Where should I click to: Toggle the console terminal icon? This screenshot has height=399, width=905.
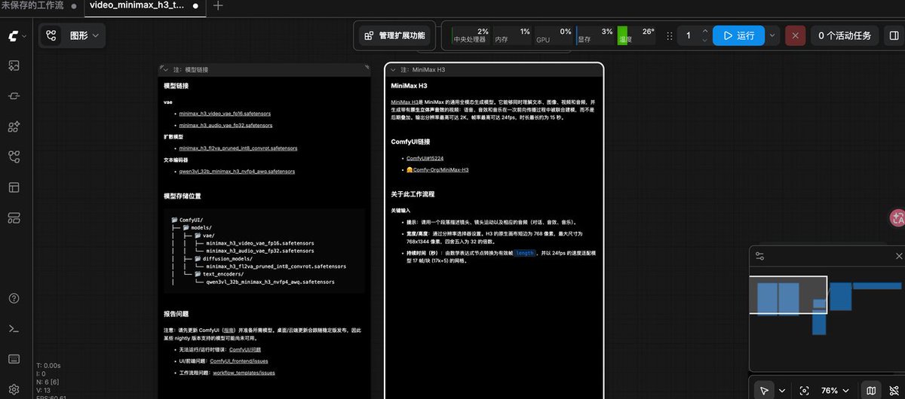14,328
